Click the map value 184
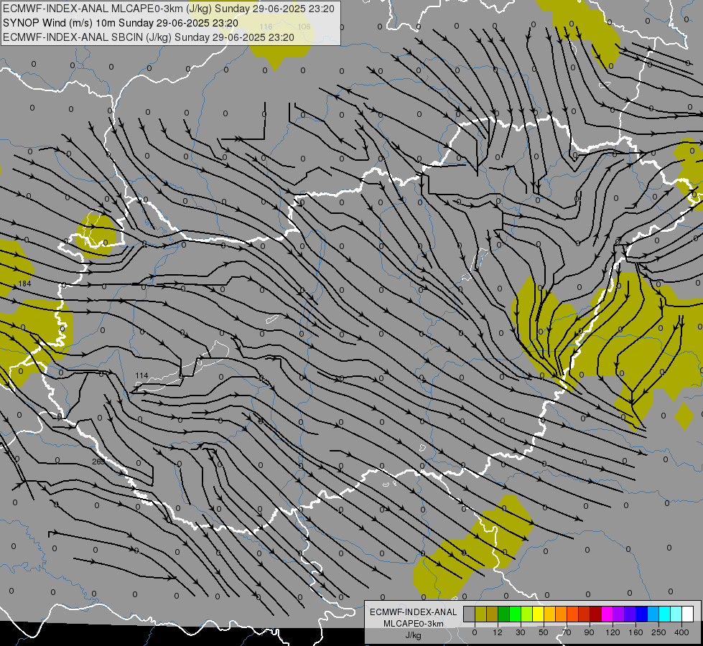The height and width of the screenshot is (646, 703). point(24,284)
